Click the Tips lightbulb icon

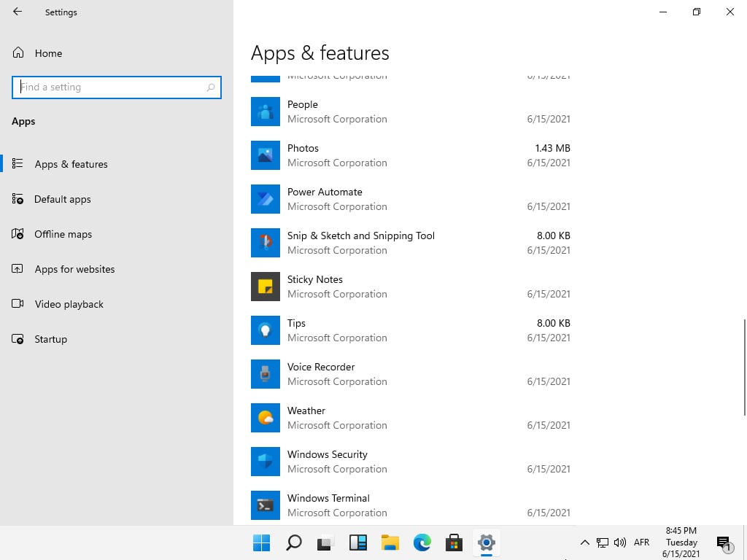266,330
